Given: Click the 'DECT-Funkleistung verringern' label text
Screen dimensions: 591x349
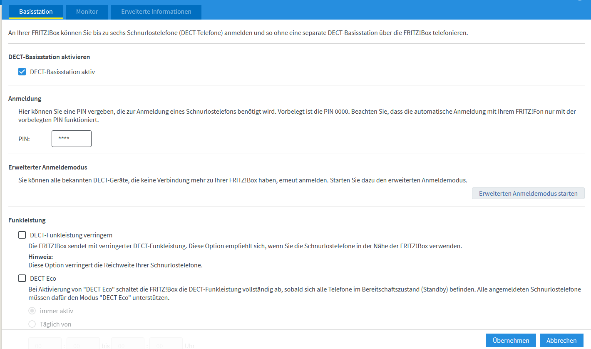Looking at the screenshot, I should click(71, 235).
